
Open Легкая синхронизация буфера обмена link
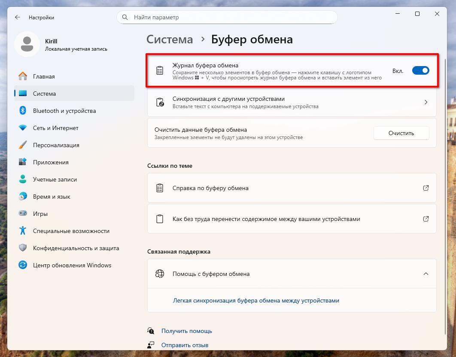pos(256,301)
